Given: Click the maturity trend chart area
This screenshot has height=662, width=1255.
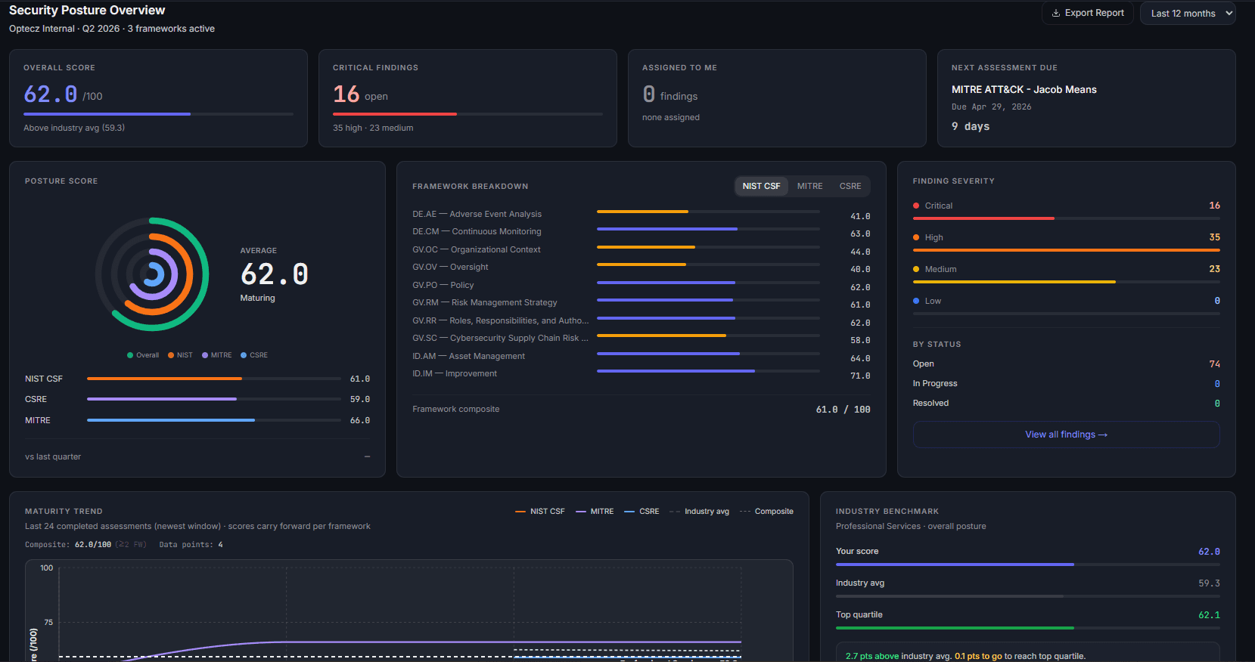Looking at the screenshot, I should tap(408, 611).
